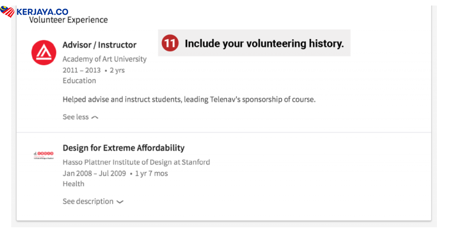Click the red Academy of Art University logo
Screen dimensions: 453x238
click(x=44, y=52)
